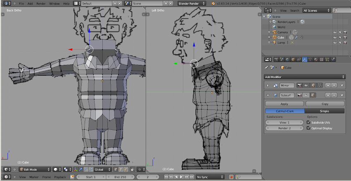
Task: Click the keying set key icon in timeline
Action: point(238,177)
